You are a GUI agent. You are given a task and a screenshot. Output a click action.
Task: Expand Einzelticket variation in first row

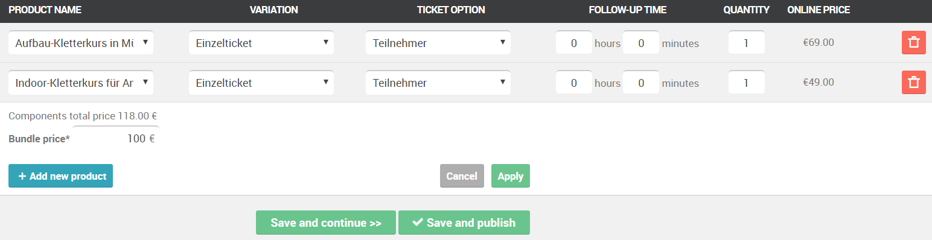(261, 43)
